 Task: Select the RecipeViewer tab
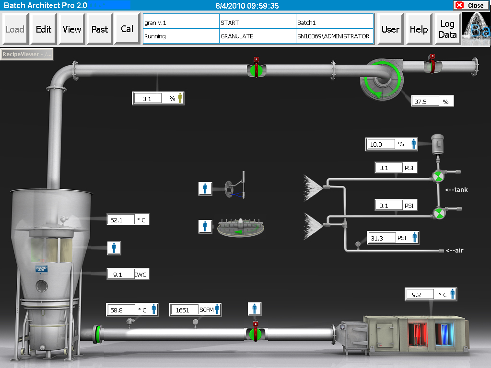click(27, 54)
